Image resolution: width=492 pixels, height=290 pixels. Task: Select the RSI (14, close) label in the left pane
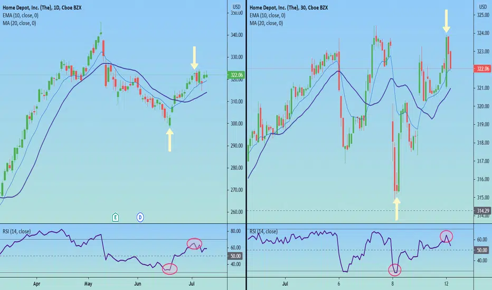(17, 231)
